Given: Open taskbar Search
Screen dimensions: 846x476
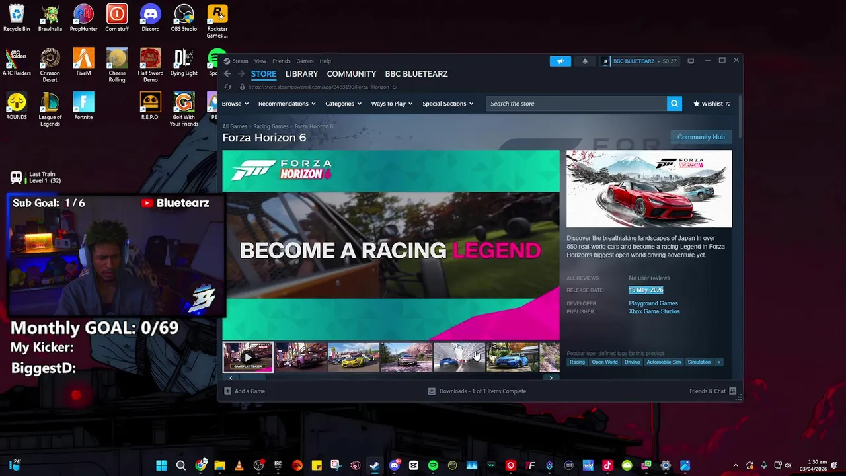Looking at the screenshot, I should [180, 465].
